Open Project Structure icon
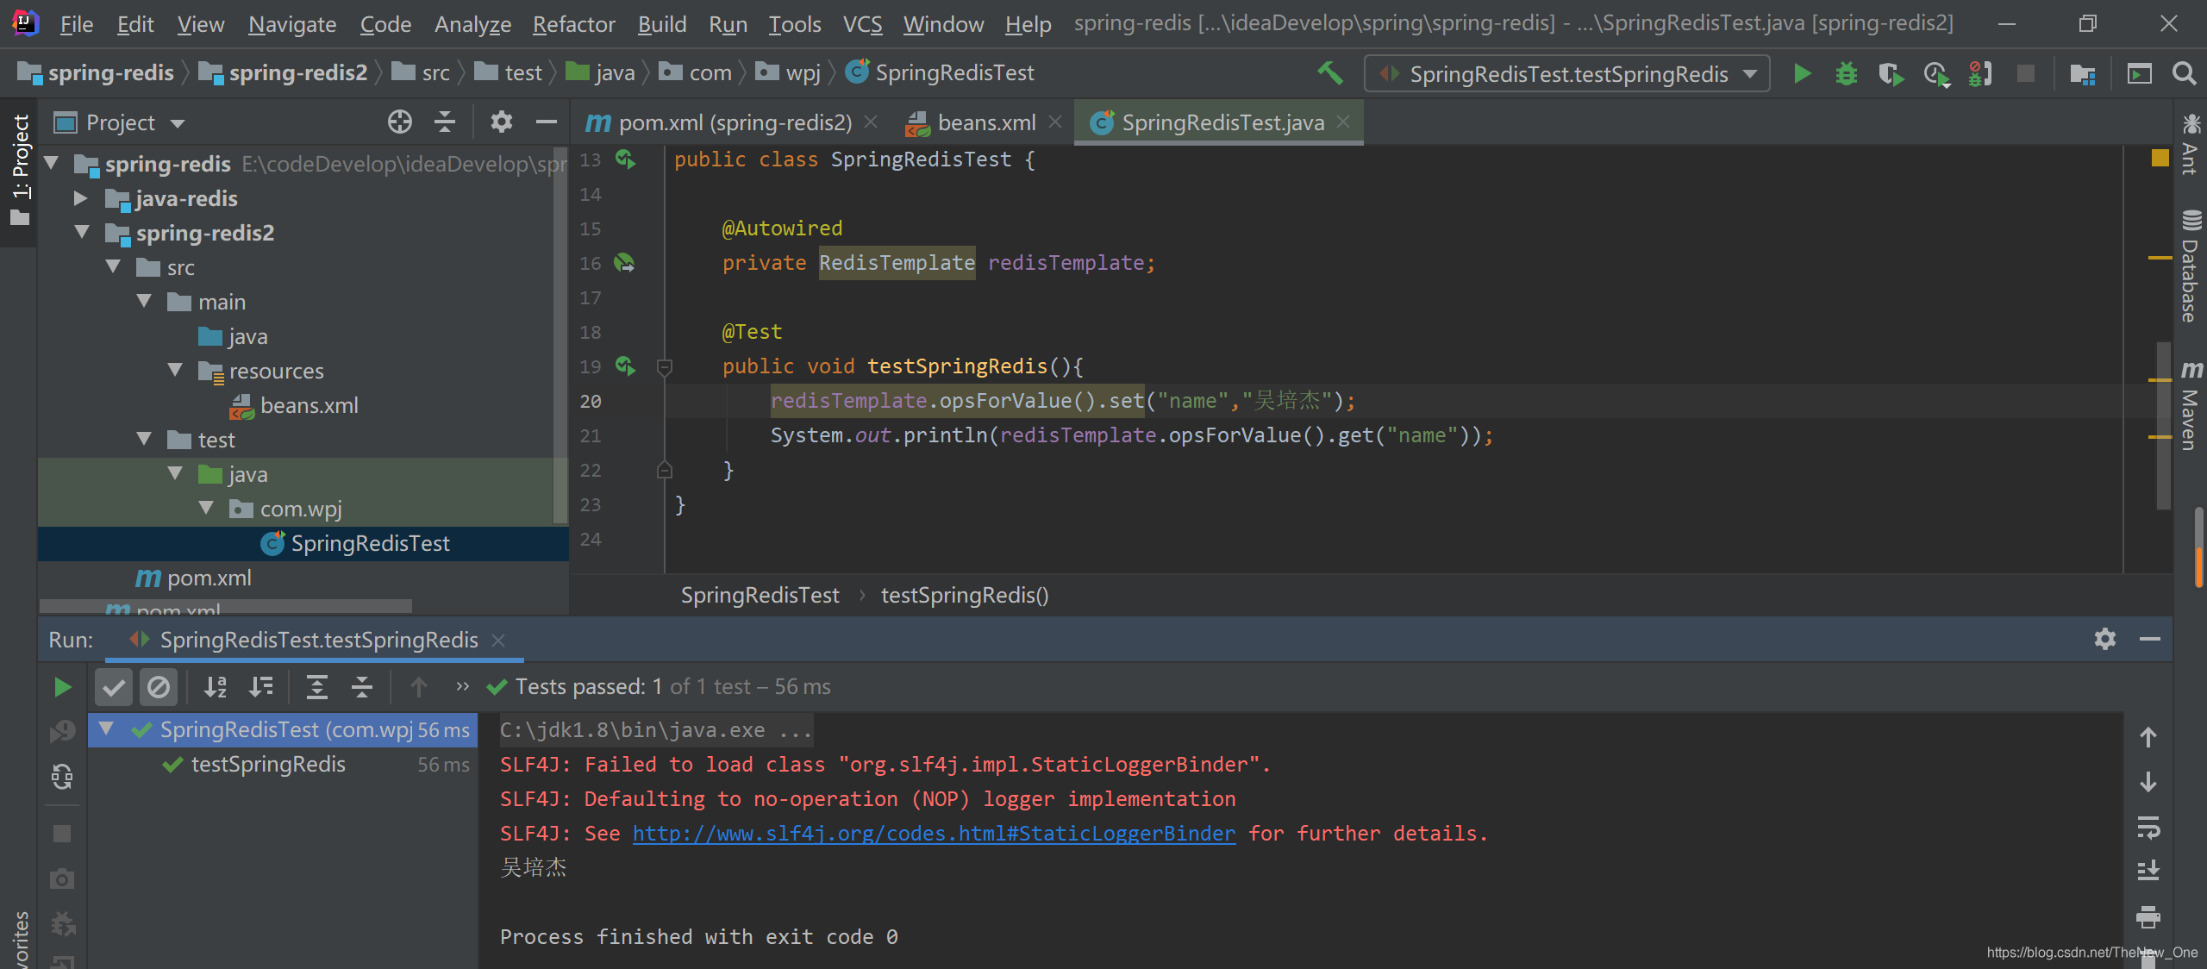The width and height of the screenshot is (2207, 969). pyautogui.click(x=2082, y=74)
